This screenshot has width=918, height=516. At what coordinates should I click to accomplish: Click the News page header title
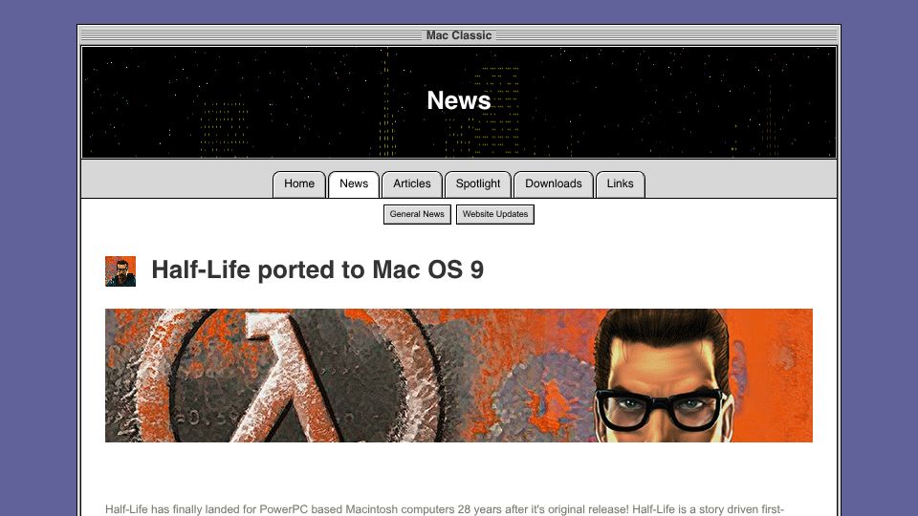(459, 100)
